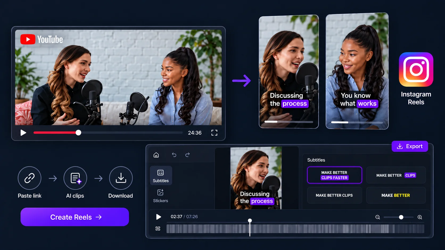Click the Instagram logo icon
Viewport: 445px width, 250px height.
tap(416, 69)
